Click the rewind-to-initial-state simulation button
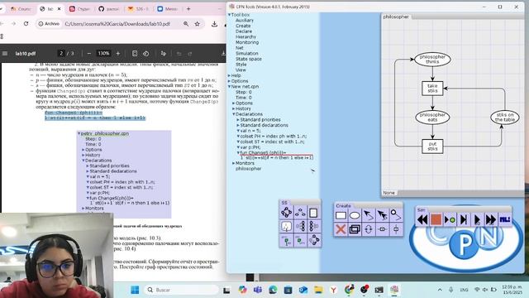 pyautogui.click(x=422, y=219)
